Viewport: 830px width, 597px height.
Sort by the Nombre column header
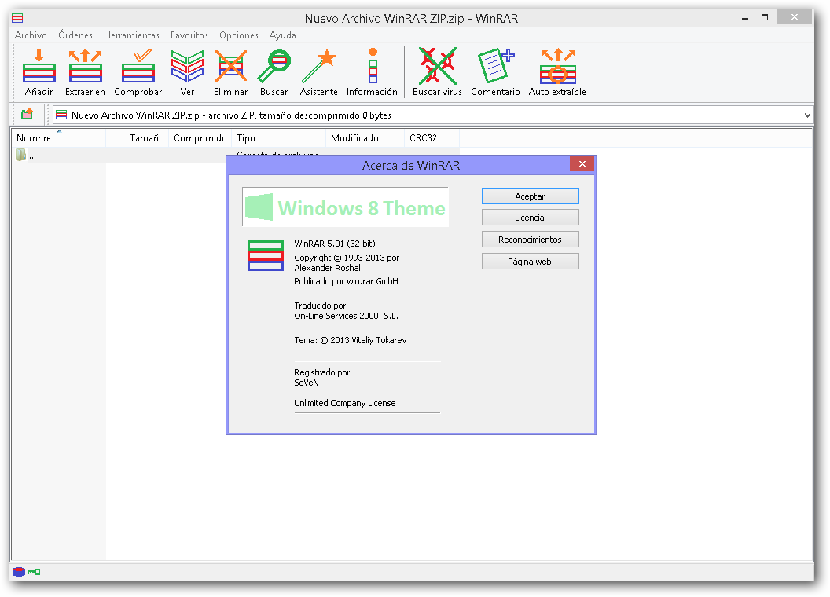[x=58, y=137]
